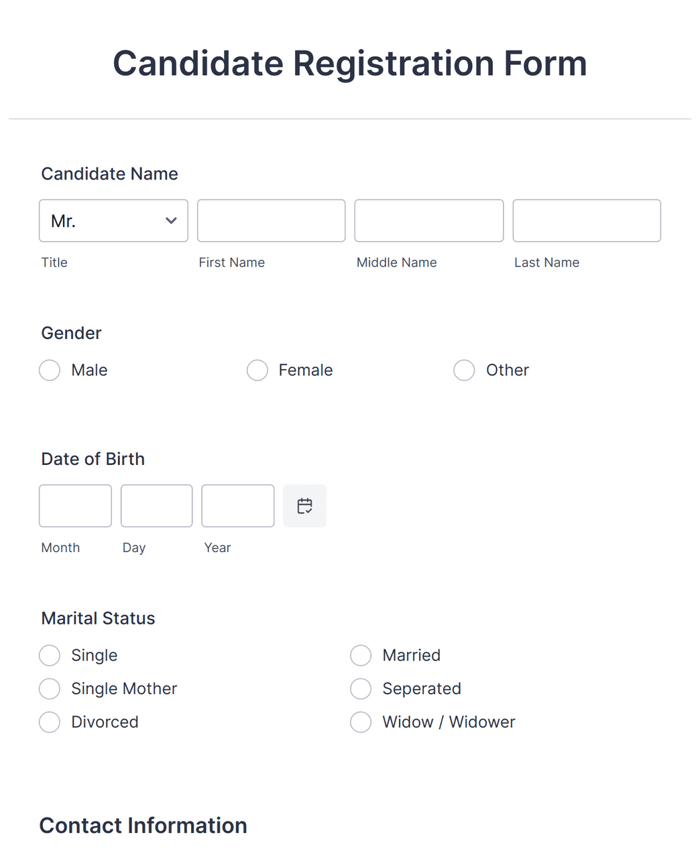700x861 pixels.
Task: Click the Month input under Date of Birth
Action: pos(74,506)
